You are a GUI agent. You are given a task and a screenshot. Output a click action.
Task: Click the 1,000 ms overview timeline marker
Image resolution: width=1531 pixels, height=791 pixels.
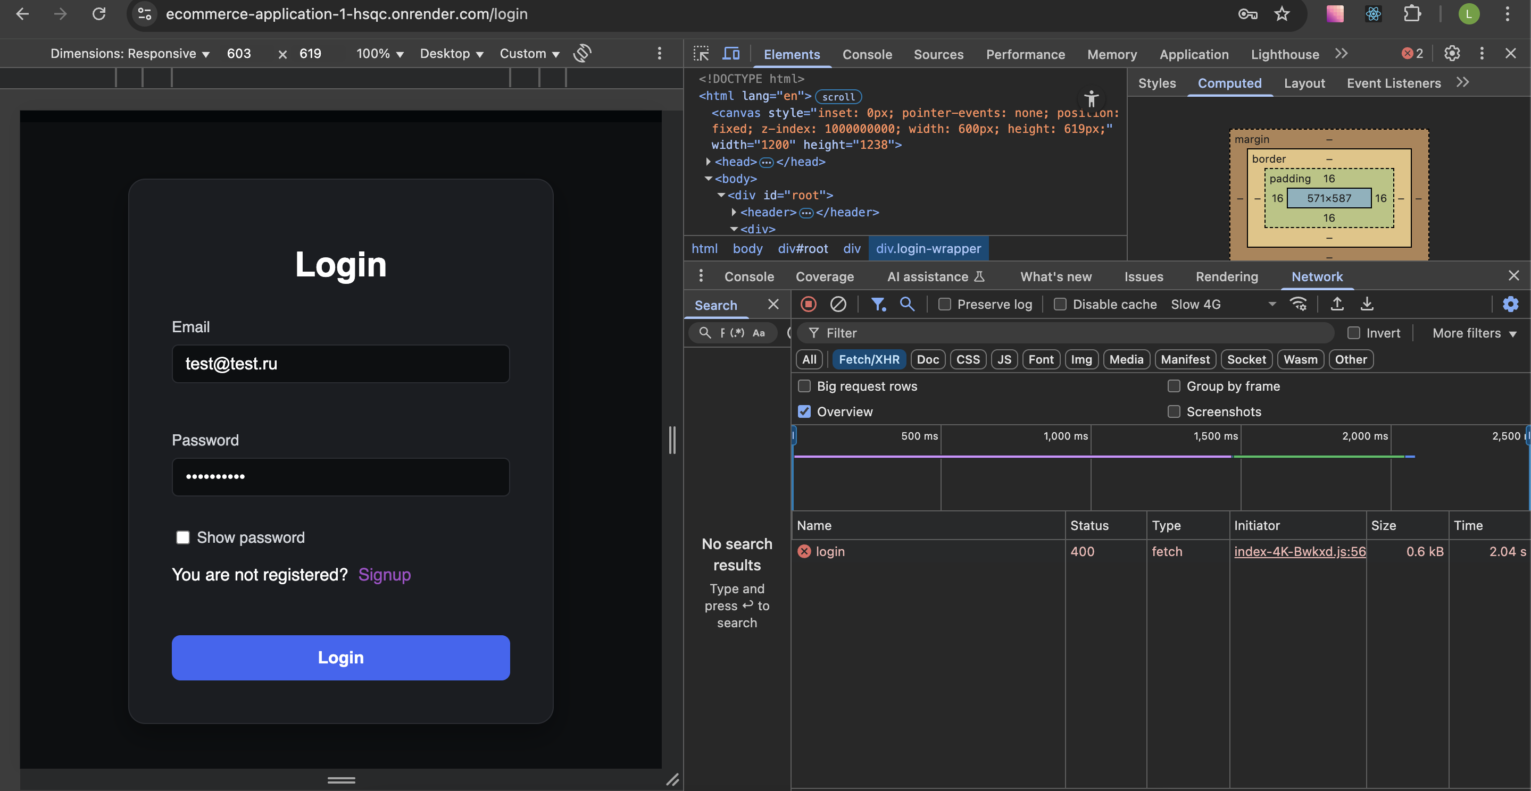(1066, 436)
